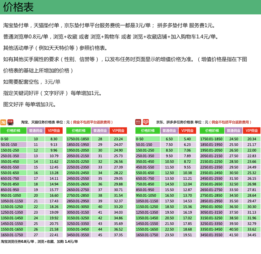This screenshot has height=254, width=261.
Task: Click the red Tmall logo icon
Action: click(10, 122)
